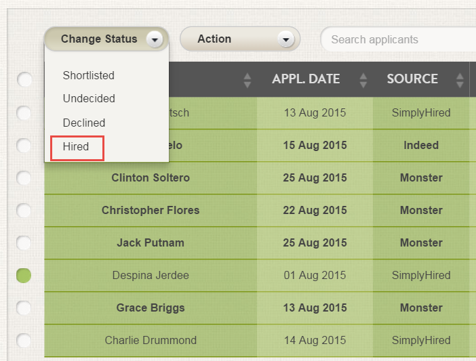The image size is (476, 361).
Task: Click the APPL. DATE header label
Action: click(x=306, y=79)
